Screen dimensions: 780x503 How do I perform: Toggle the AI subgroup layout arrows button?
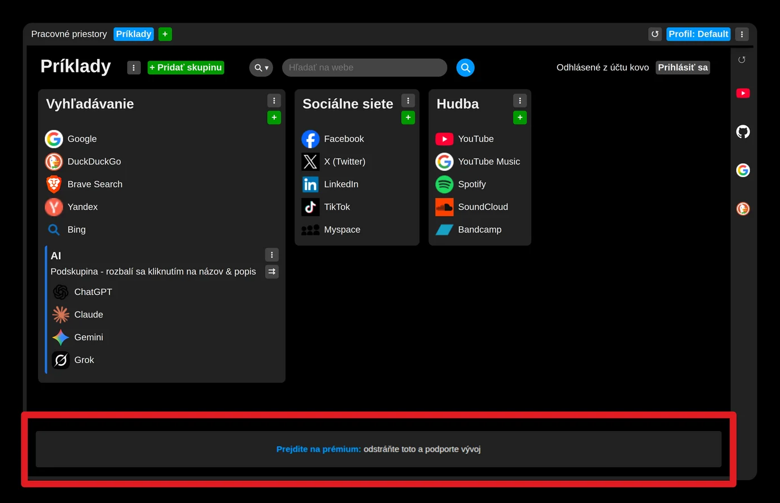(x=272, y=272)
